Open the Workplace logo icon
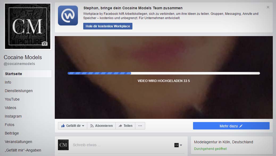This screenshot has height=156, width=276. coord(68,15)
